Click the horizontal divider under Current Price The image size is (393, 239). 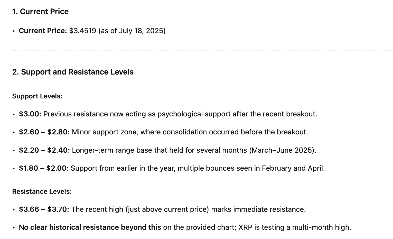point(202,50)
